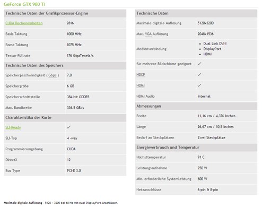Click the Maximale digitale Auflösung footnote
The height and width of the screenshot is (207, 262).
coord(60,203)
